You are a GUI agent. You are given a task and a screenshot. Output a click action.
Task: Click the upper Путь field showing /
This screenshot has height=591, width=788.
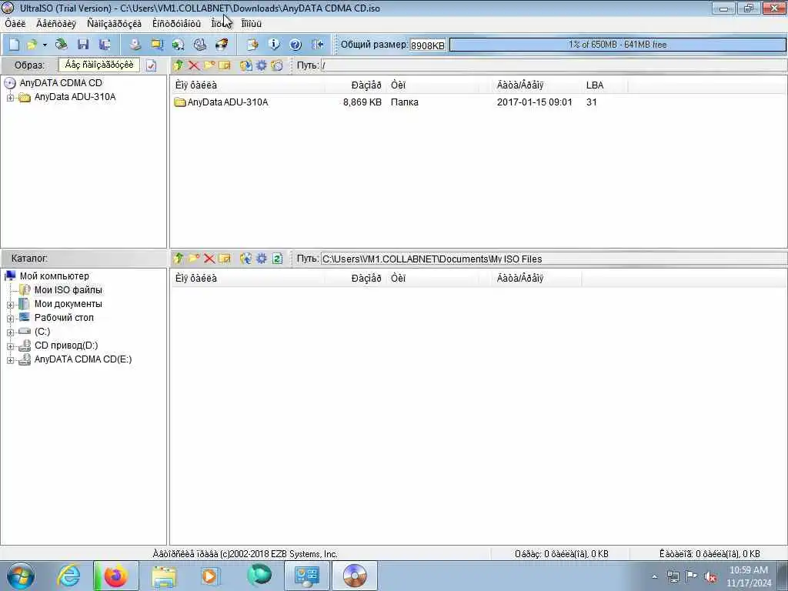[553, 65]
